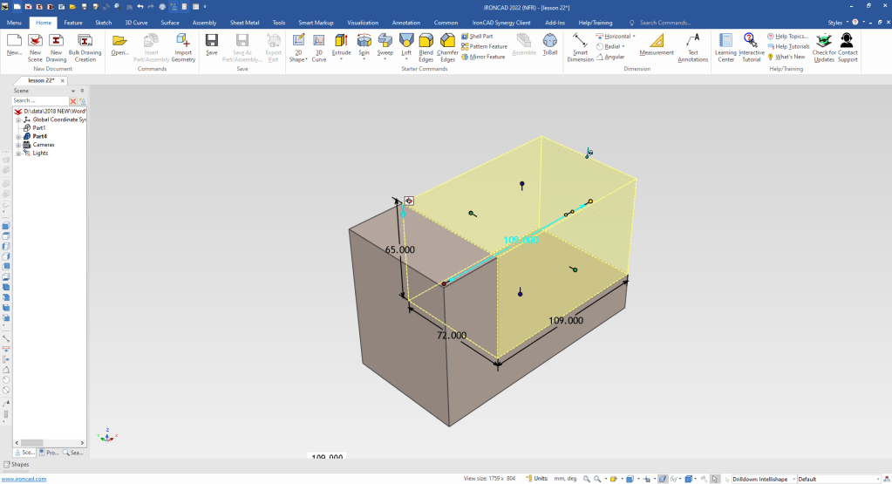
Task: Expand the Cameras tree node
Action: (17, 145)
